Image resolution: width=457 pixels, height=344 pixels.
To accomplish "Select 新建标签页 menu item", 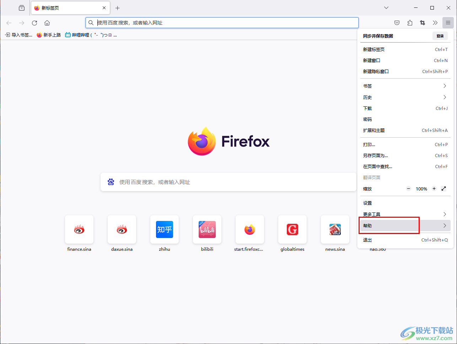I will [405, 49].
